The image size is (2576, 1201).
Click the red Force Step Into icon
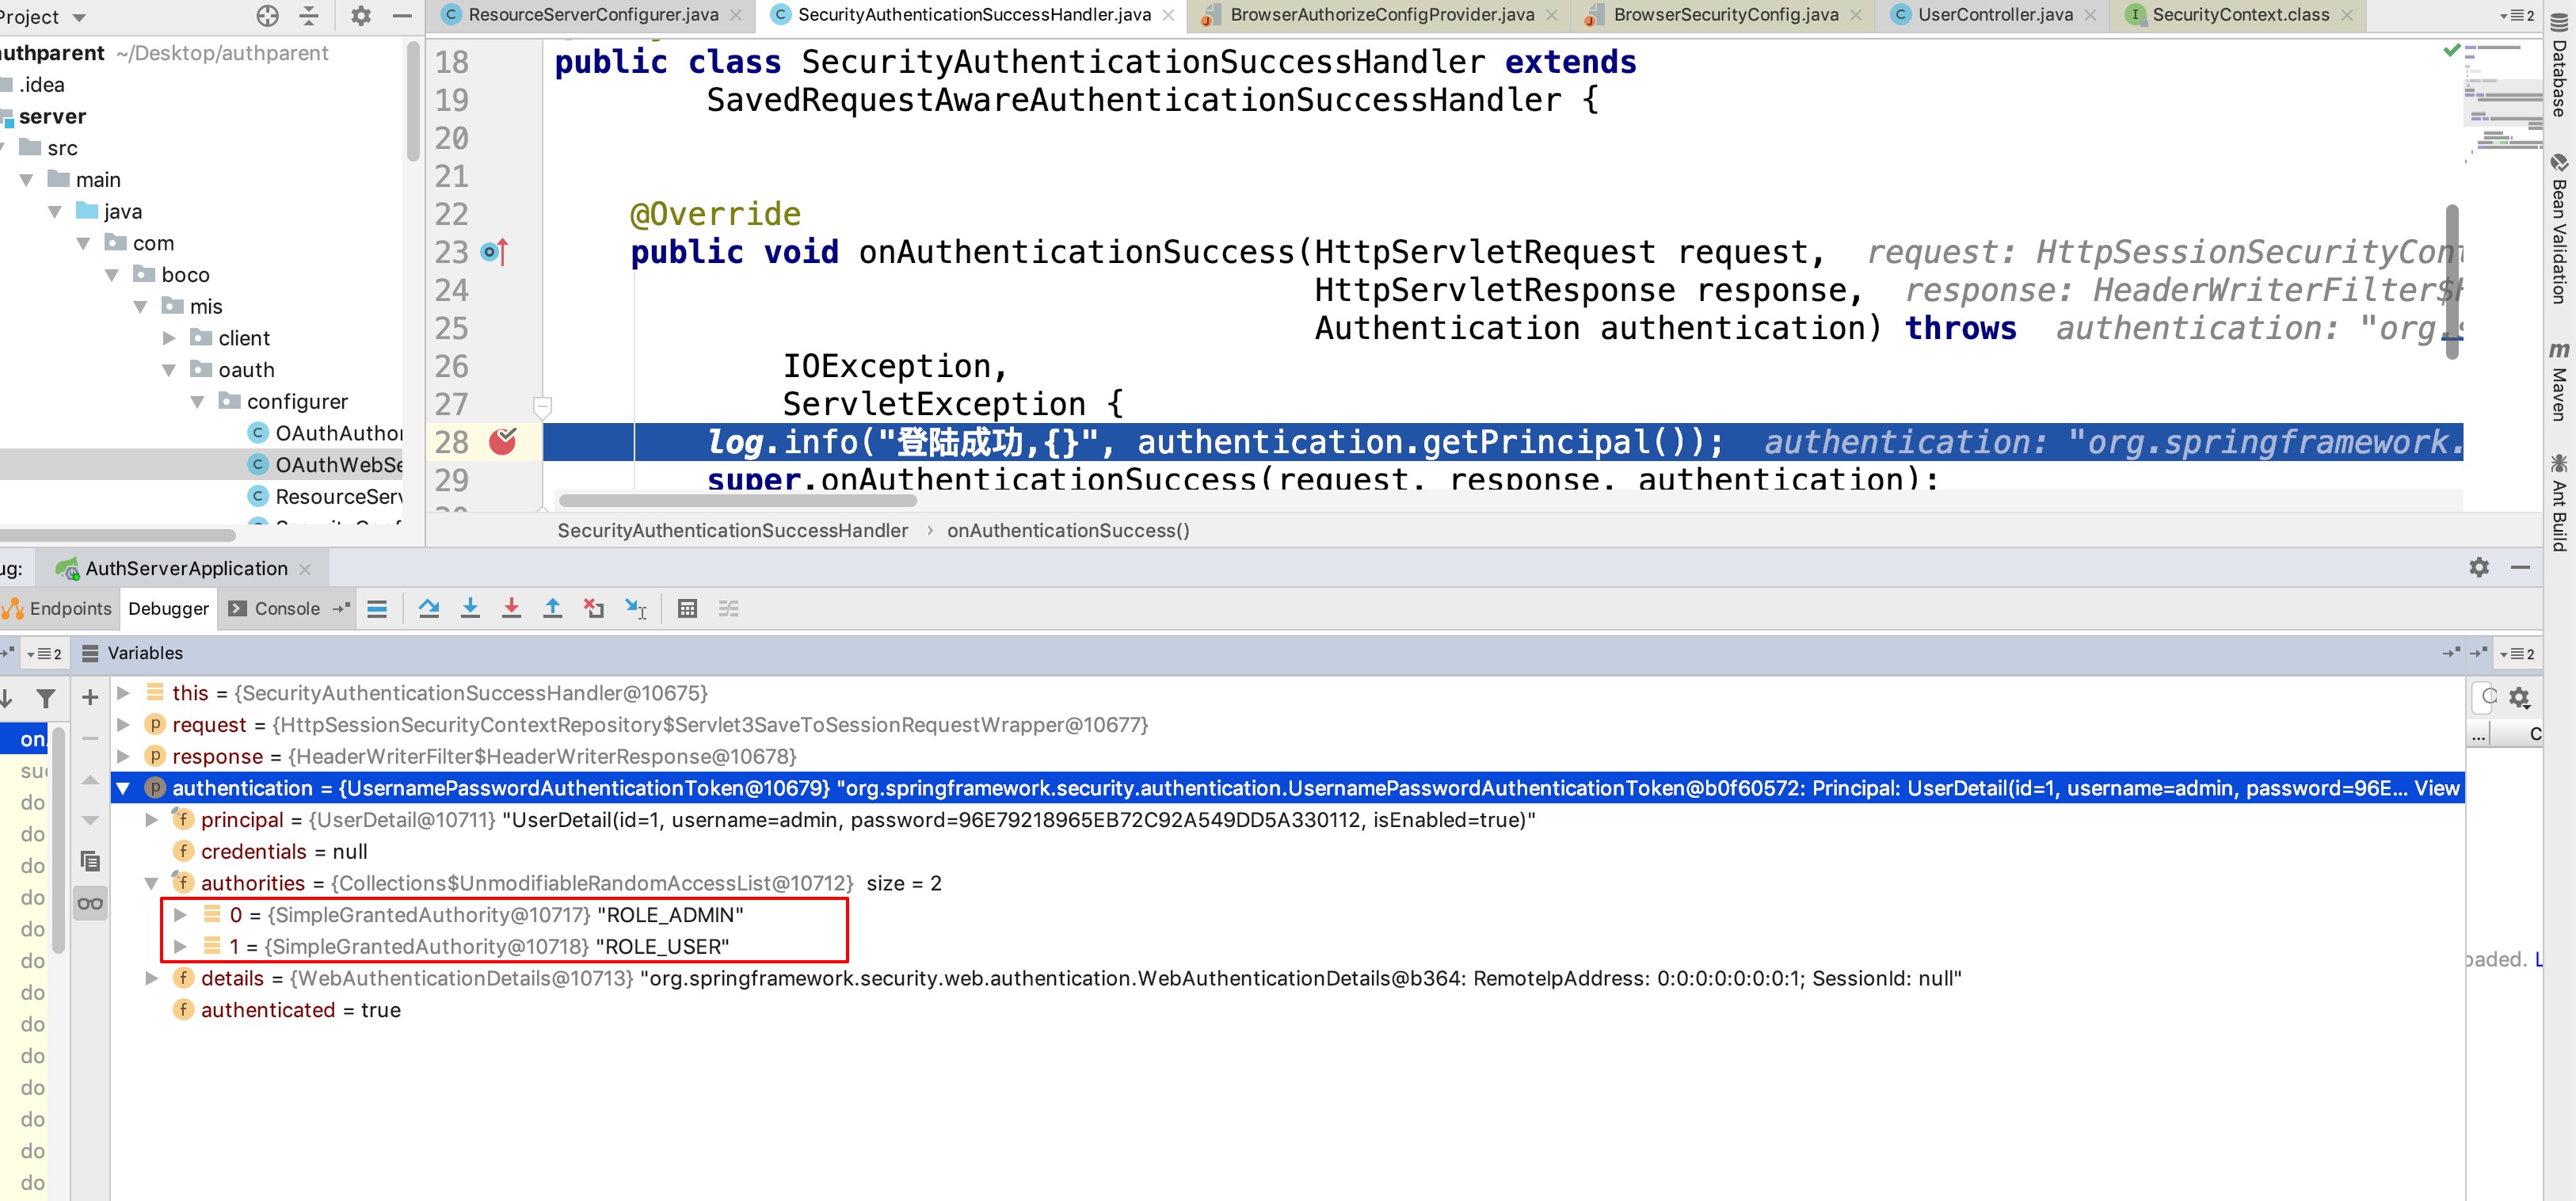pyautogui.click(x=511, y=608)
